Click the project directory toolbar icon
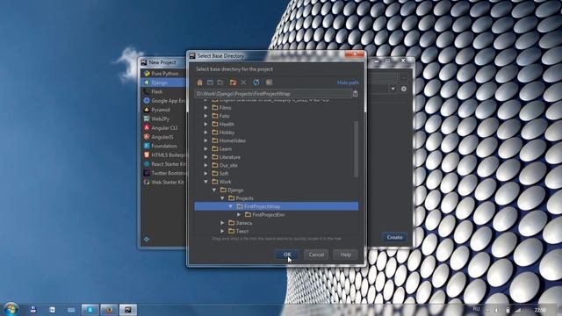 coord(220,83)
